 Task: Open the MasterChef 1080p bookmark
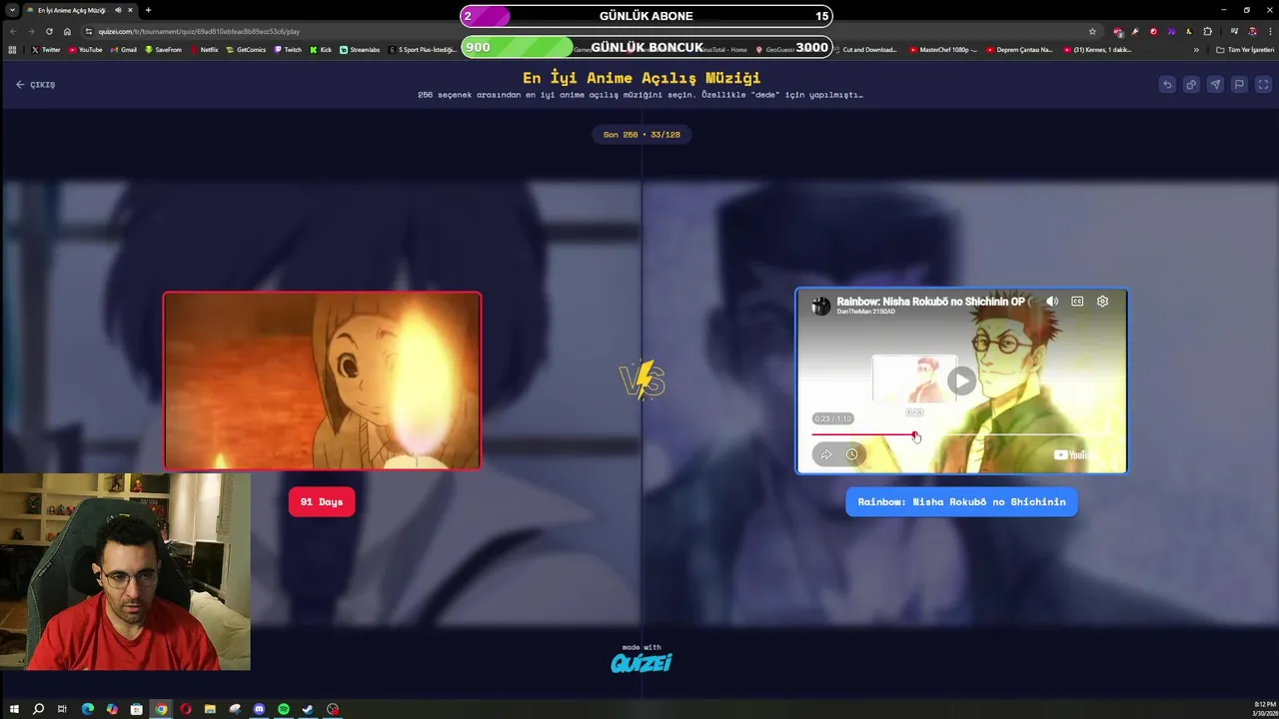tap(944, 50)
